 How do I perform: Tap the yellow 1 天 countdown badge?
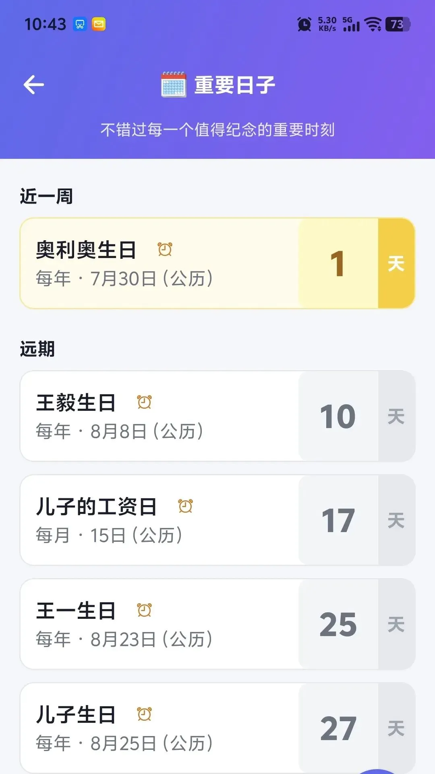coord(357,264)
